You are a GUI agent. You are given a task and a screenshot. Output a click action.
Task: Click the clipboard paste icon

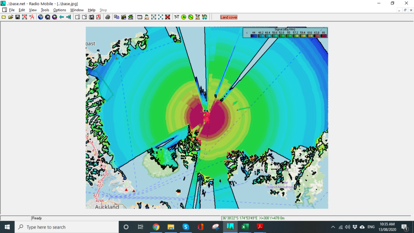click(124, 17)
